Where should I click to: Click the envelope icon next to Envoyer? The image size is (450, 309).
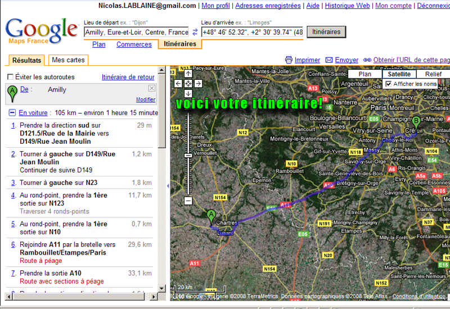329,60
